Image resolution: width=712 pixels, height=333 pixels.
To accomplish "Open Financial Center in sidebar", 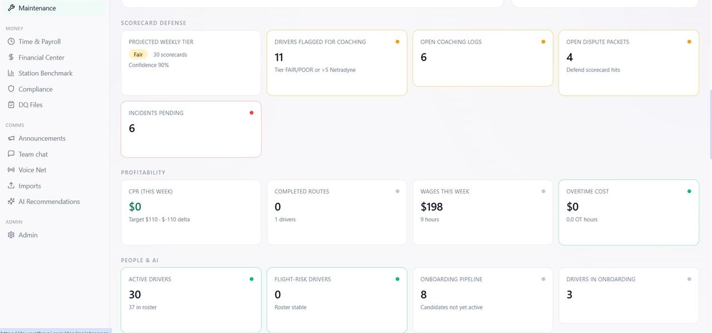I will (55, 57).
